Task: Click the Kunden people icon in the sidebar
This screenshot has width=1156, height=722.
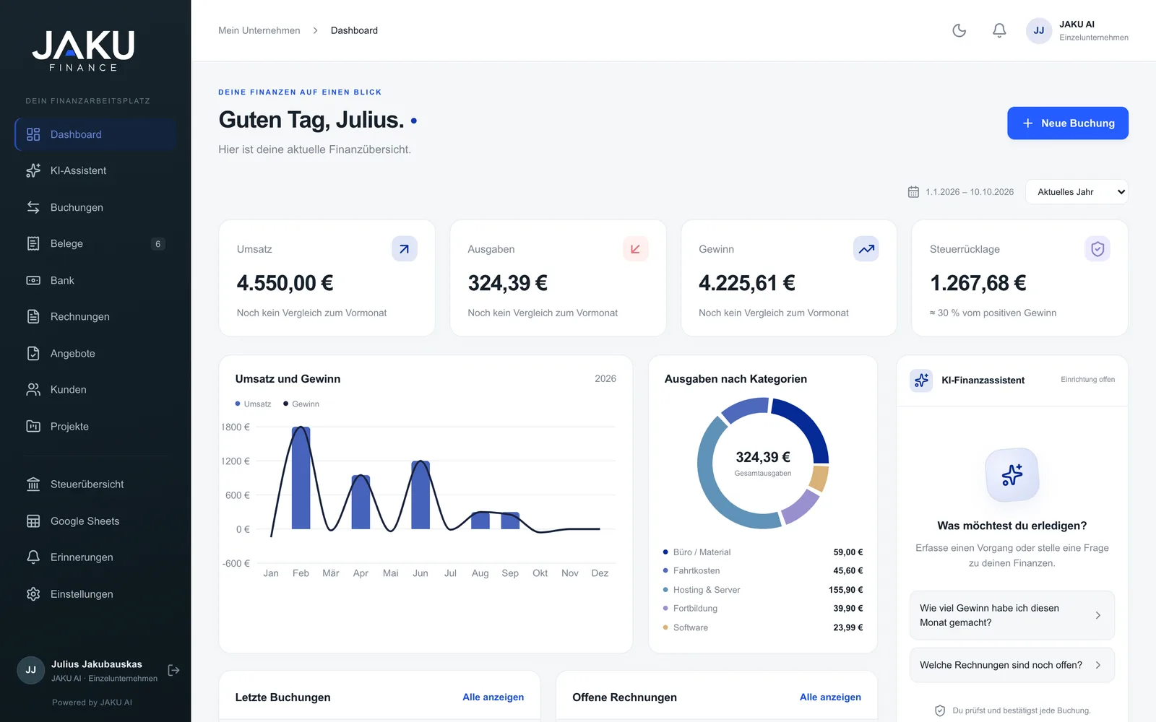Action: coord(33,389)
